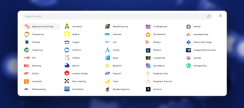Click the GameArt GA logo
This screenshot has width=244, height=108.
(107, 34)
